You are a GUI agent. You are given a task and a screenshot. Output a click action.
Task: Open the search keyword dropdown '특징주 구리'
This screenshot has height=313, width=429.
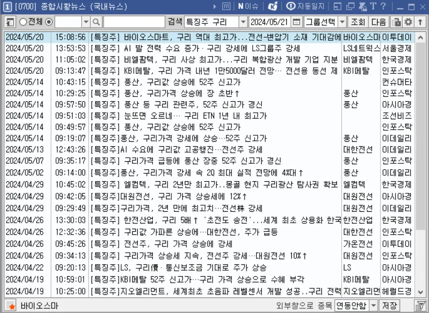pyautogui.click(x=243, y=22)
